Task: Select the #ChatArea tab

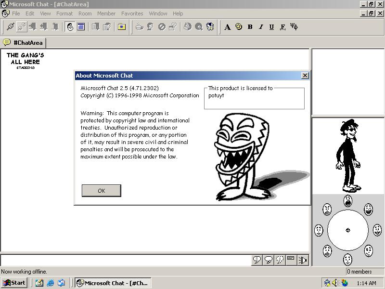Action: point(23,43)
